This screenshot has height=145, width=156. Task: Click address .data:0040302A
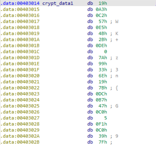click(x=20, y=136)
